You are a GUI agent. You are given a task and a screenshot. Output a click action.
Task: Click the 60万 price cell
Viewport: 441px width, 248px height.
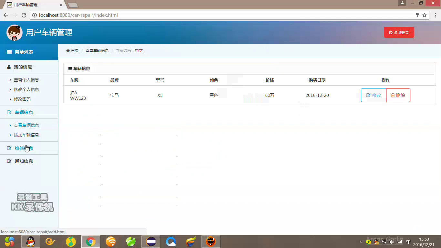pyautogui.click(x=270, y=95)
